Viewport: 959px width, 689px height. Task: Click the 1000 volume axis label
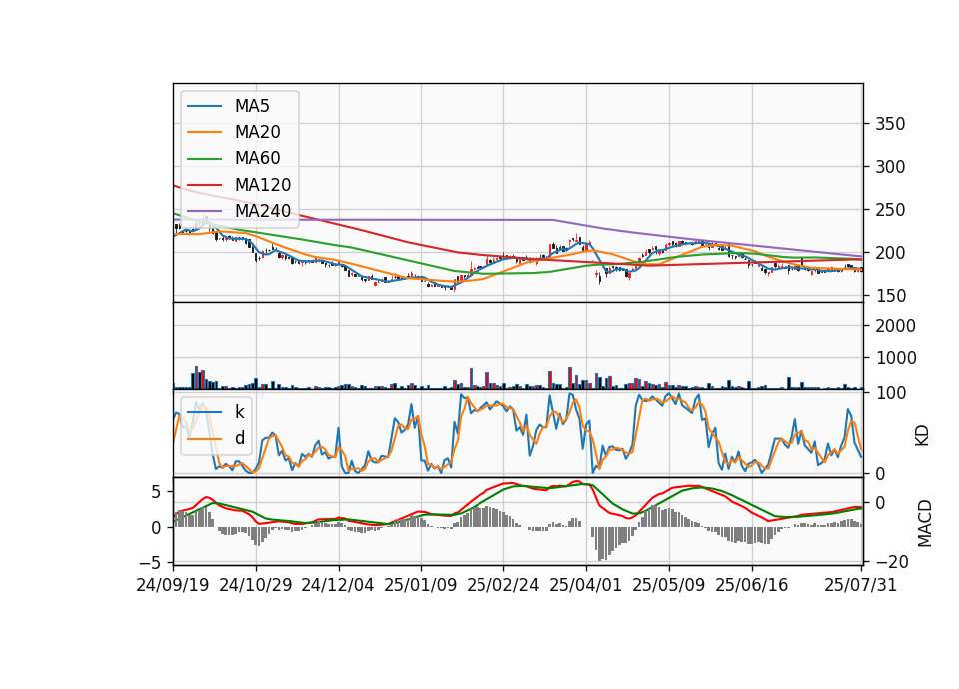click(895, 358)
